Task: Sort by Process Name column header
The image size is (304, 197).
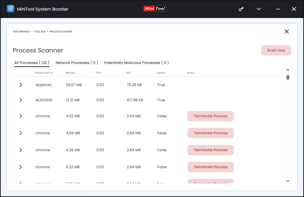Action: point(43,73)
